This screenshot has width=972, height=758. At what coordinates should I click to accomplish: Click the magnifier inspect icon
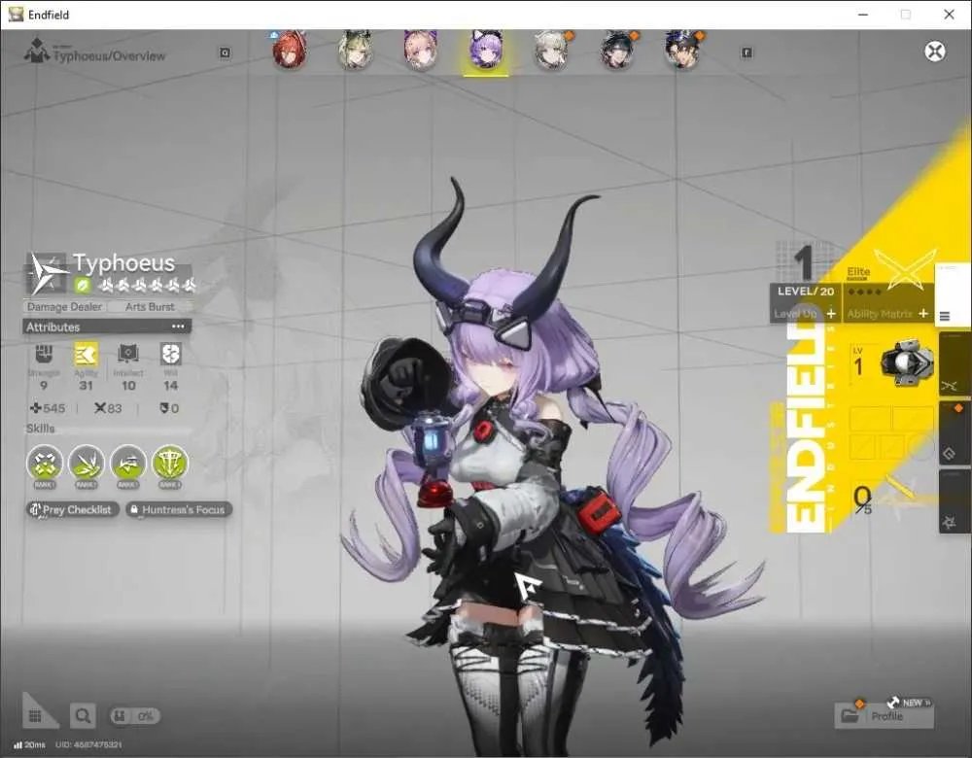pyautogui.click(x=83, y=716)
